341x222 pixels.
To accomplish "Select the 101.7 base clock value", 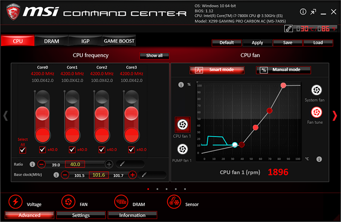I will (x=118, y=175).
